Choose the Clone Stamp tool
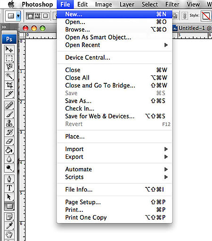The height and width of the screenshot is (241, 212). tap(9, 123)
